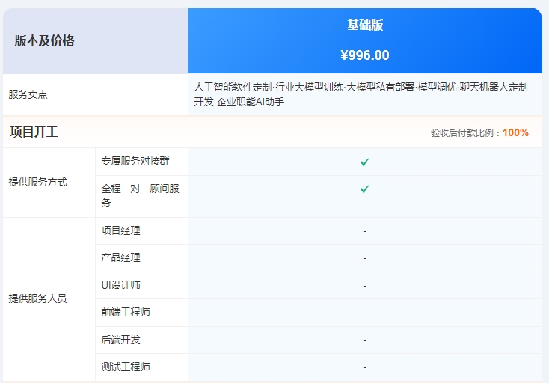Screen dimensions: 549x383
Task: Click the green check mark for 全程一对一顾问服务
Action: (365, 189)
